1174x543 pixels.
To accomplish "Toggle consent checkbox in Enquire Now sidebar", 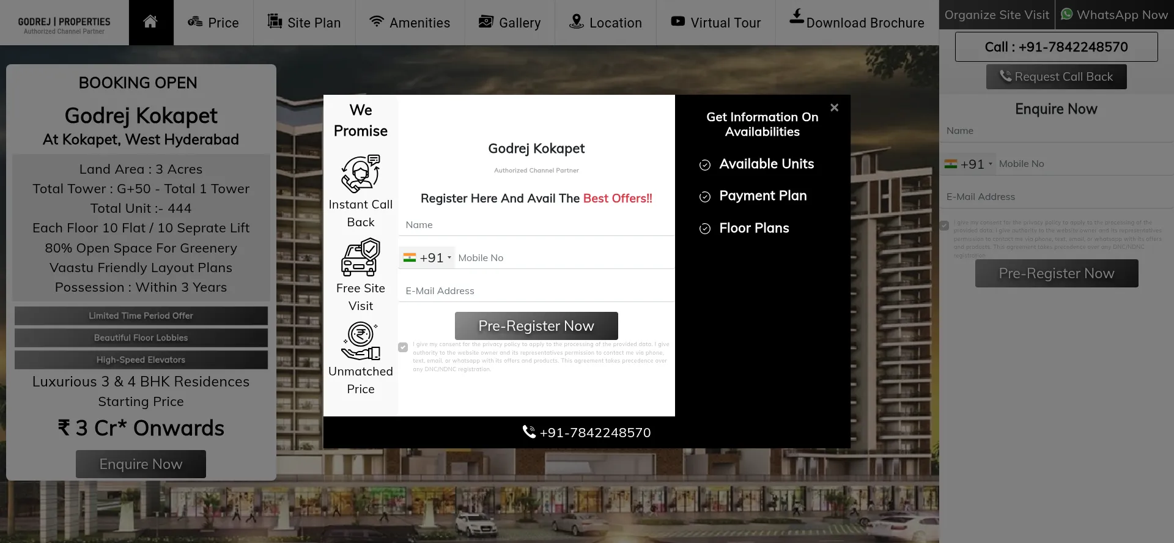I will tap(945, 226).
